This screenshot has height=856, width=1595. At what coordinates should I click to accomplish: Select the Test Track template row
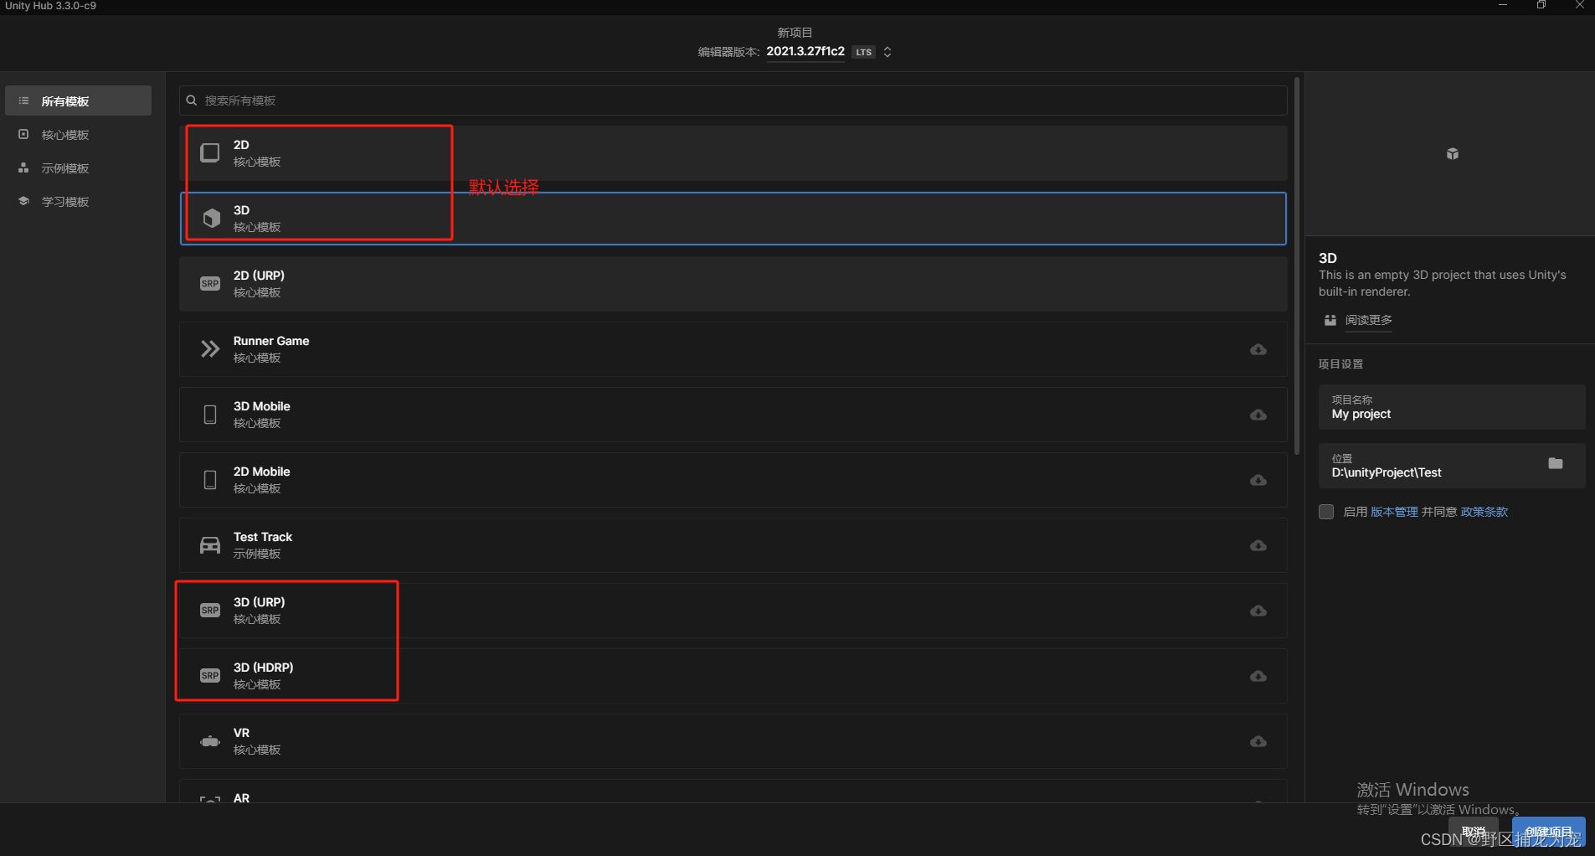pyautogui.click(x=733, y=545)
